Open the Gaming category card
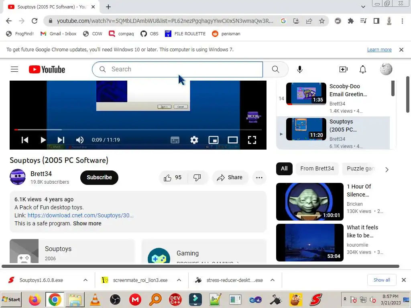Screen dimensions: 411x308 [204, 251]
